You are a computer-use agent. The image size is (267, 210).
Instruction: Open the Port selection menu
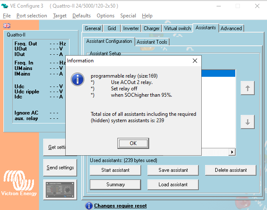tap(32, 16)
